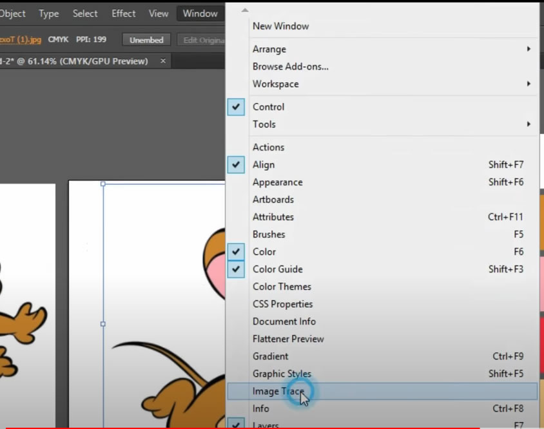The height and width of the screenshot is (429, 544).
Task: Click the Unembed button
Action: pyautogui.click(x=146, y=40)
